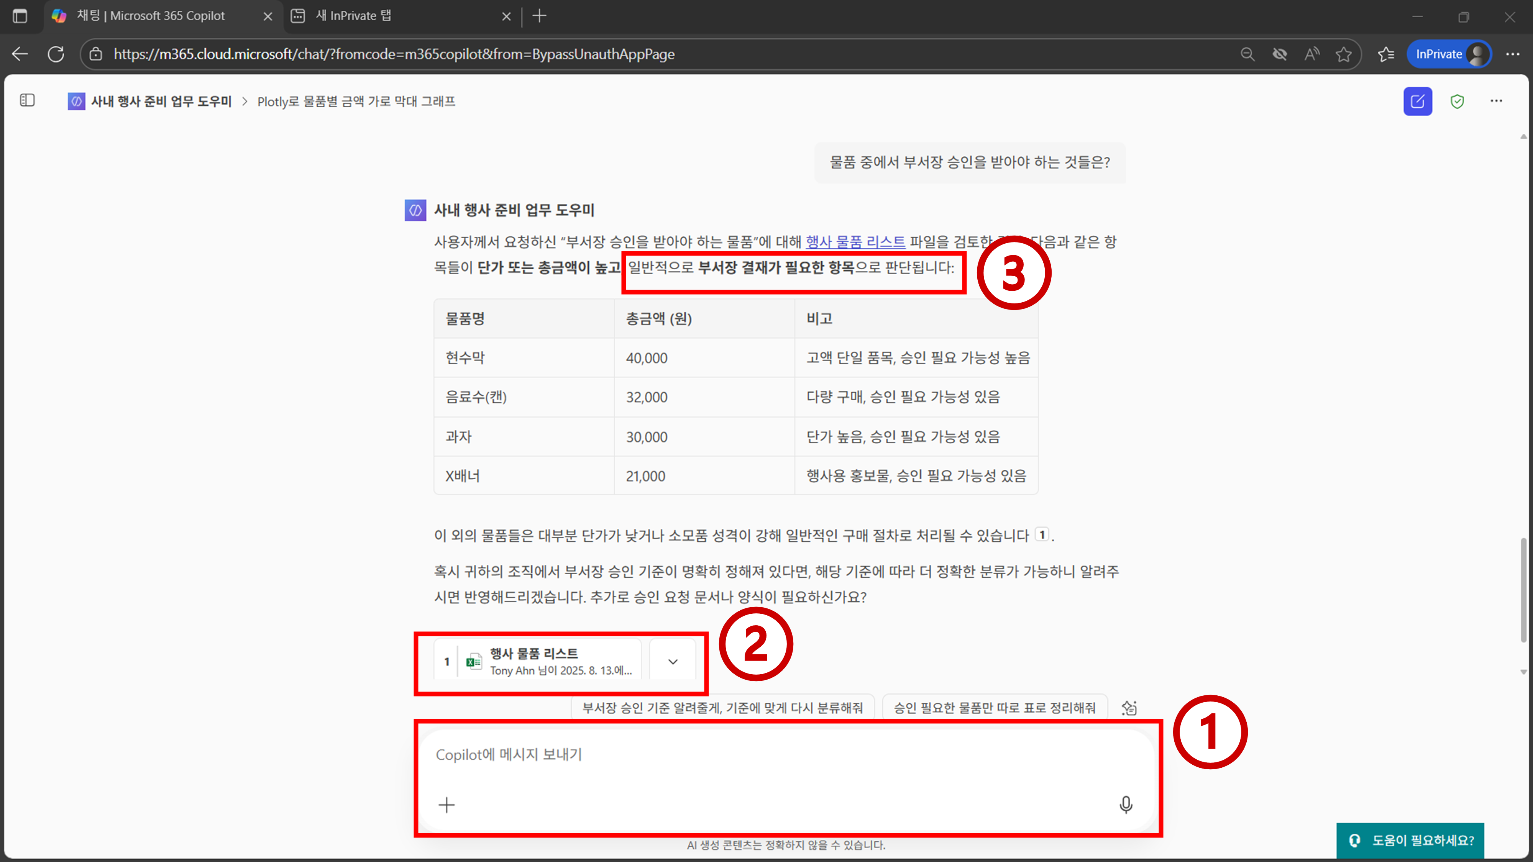Click 승인 필요한 물품만 따로 표로 정리해줘 suggestion
The height and width of the screenshot is (862, 1533).
(x=995, y=707)
